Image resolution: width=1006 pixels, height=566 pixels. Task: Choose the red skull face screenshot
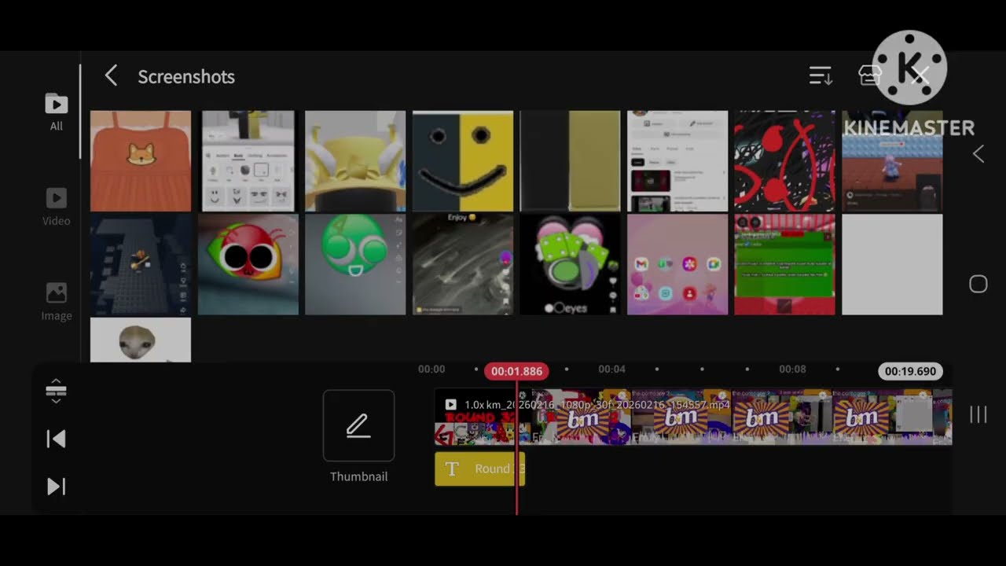pyautogui.click(x=248, y=265)
